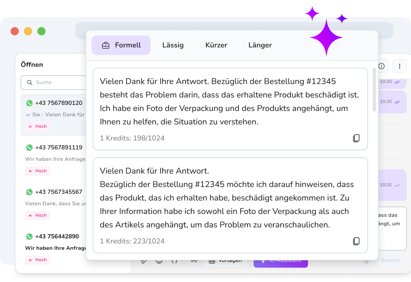The width and height of the screenshot is (411, 282).
Task: Open the info icon in chat header
Action: [x=382, y=66]
